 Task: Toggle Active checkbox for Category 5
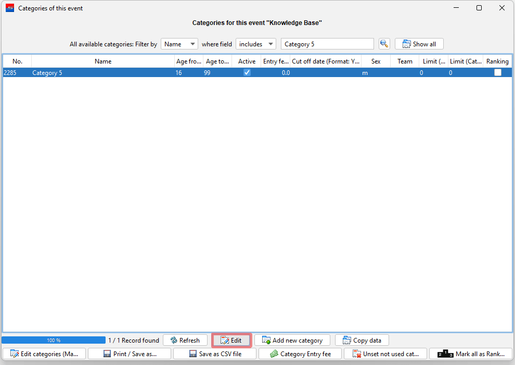(247, 73)
